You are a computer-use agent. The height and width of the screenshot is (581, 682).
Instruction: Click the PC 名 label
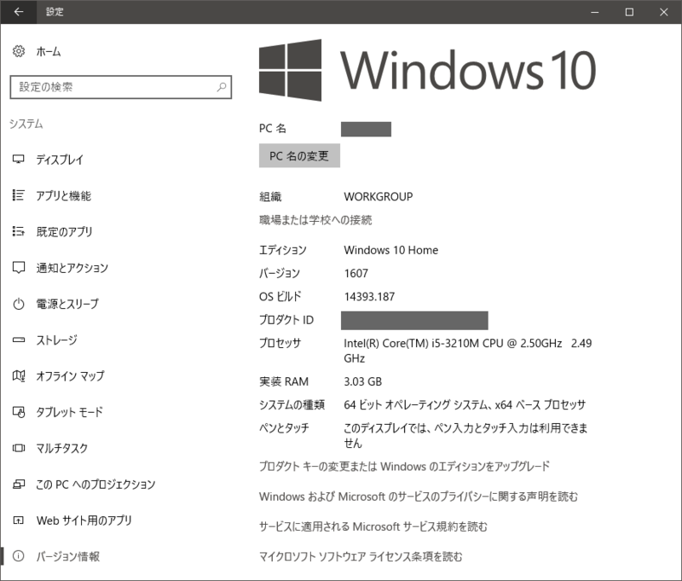point(272,128)
